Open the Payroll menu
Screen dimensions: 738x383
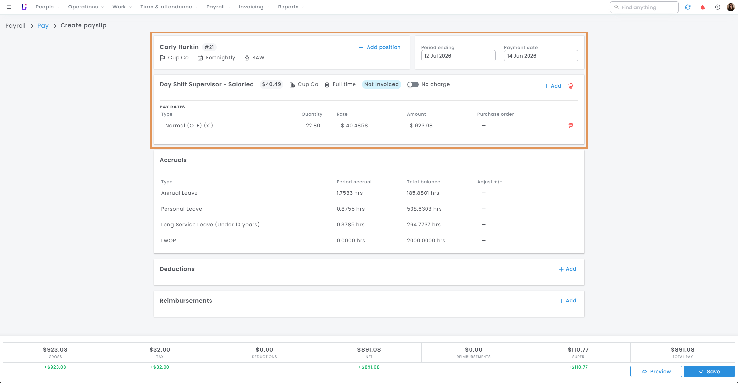[x=218, y=7]
